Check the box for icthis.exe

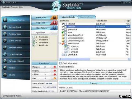(68, 46)
